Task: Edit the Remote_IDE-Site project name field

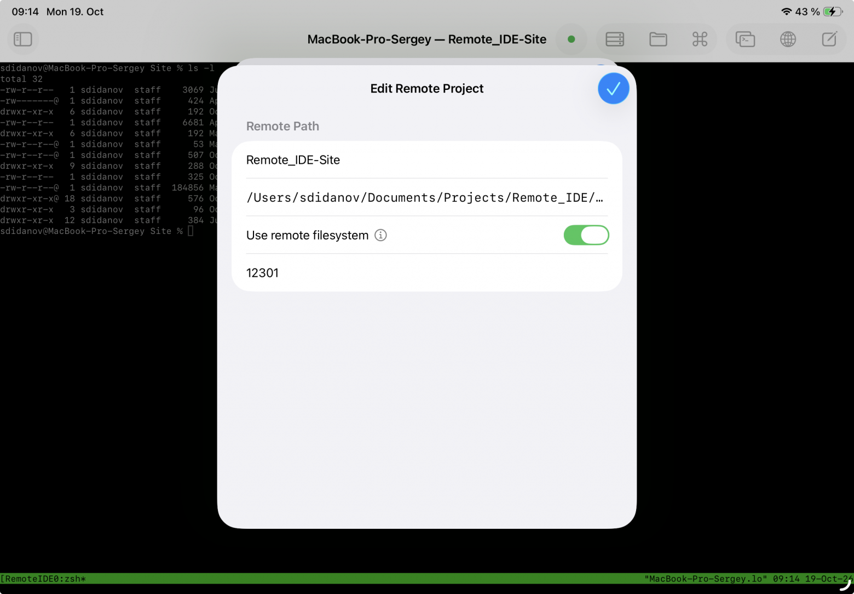Action: click(427, 160)
